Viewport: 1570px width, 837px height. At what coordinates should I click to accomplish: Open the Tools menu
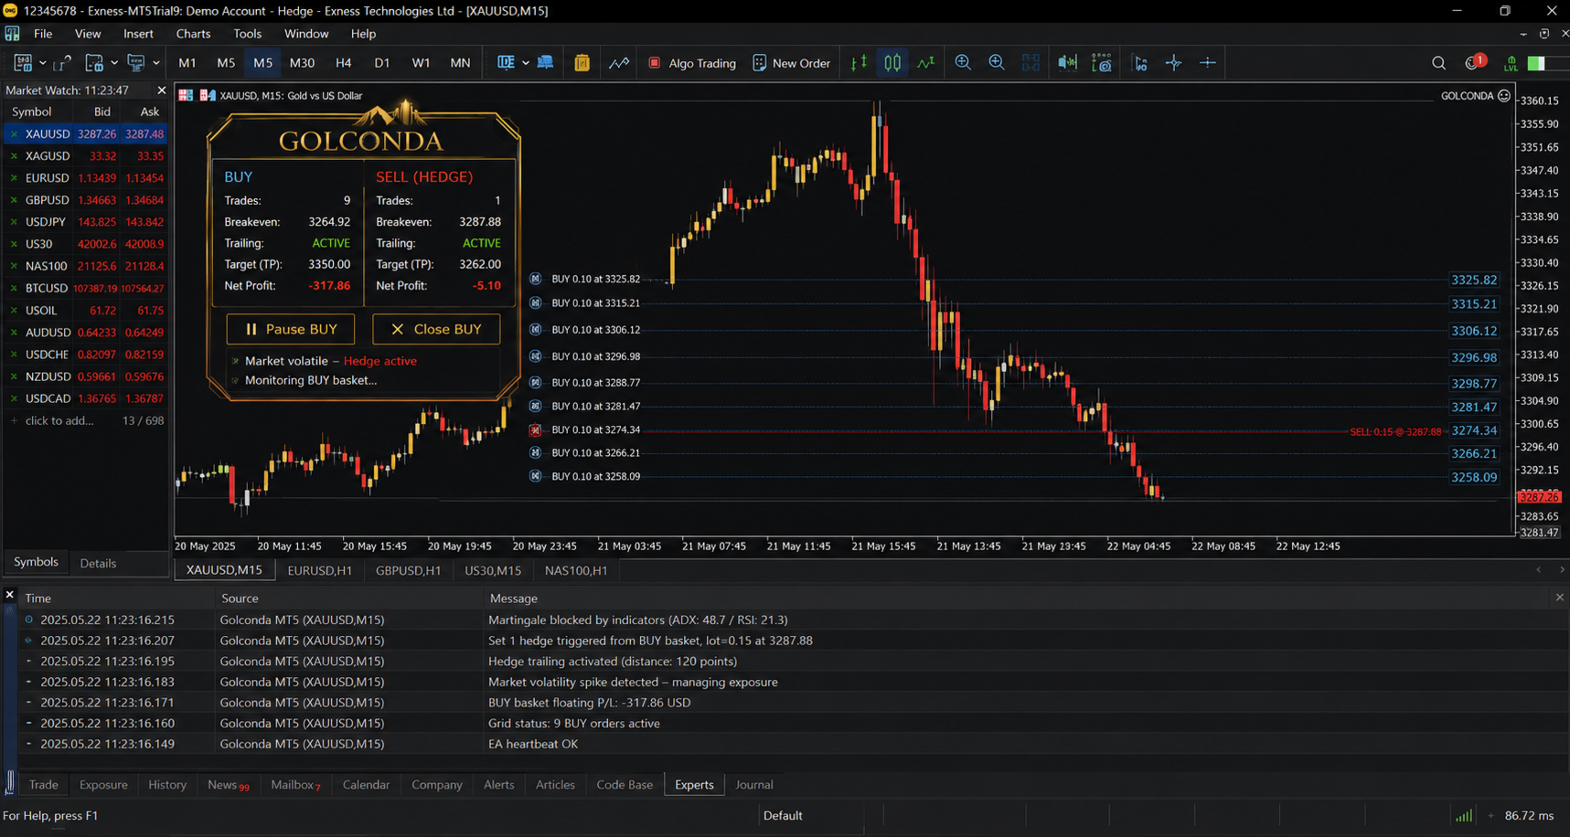tap(247, 34)
